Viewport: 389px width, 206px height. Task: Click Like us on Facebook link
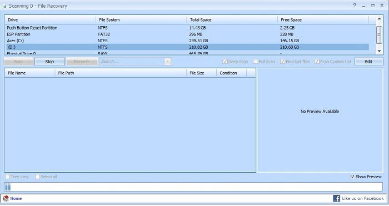click(363, 198)
